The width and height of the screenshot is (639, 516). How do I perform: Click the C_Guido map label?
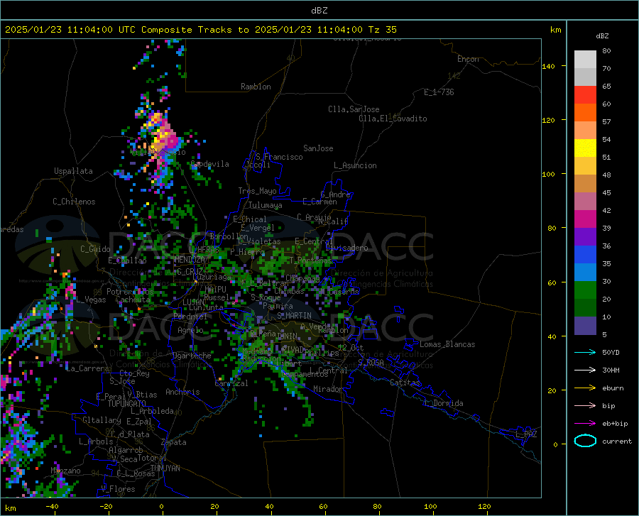[95, 249]
